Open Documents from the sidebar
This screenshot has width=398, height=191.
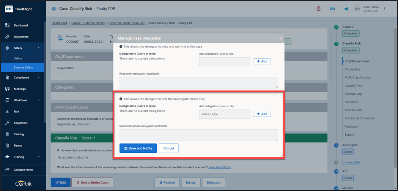pos(21,37)
